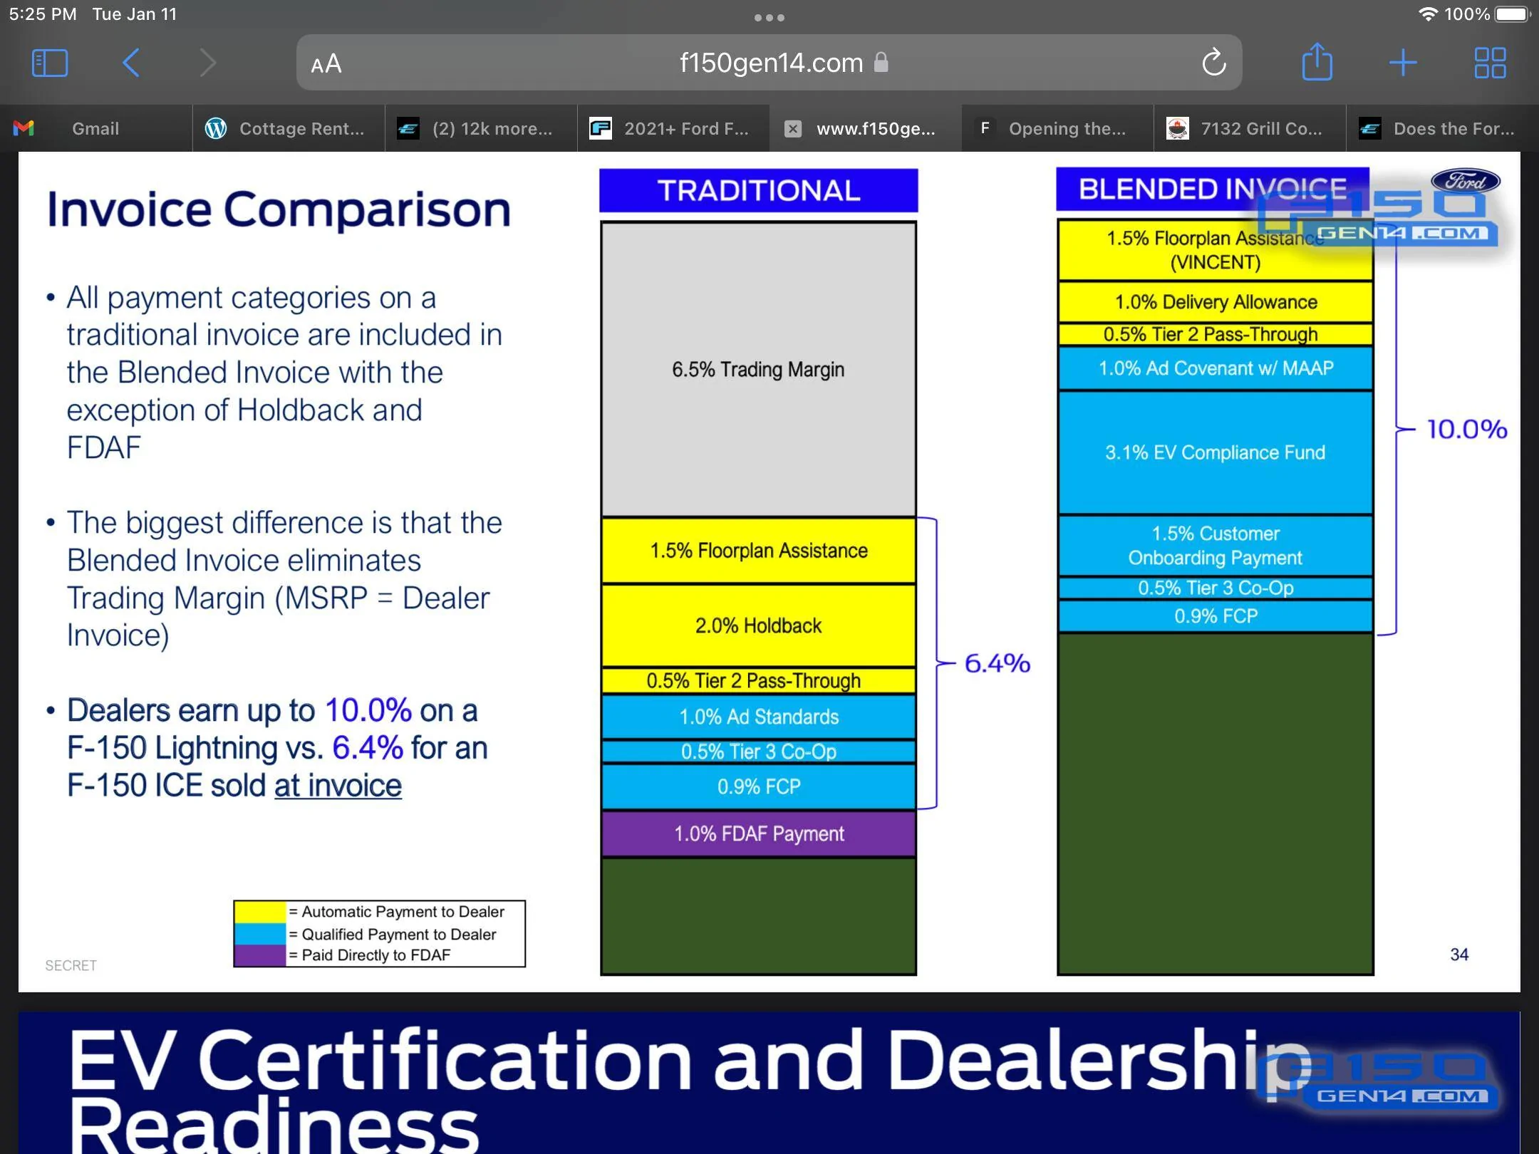This screenshot has width=1539, height=1154.
Task: Open the AA reader options menu
Action: (x=326, y=64)
